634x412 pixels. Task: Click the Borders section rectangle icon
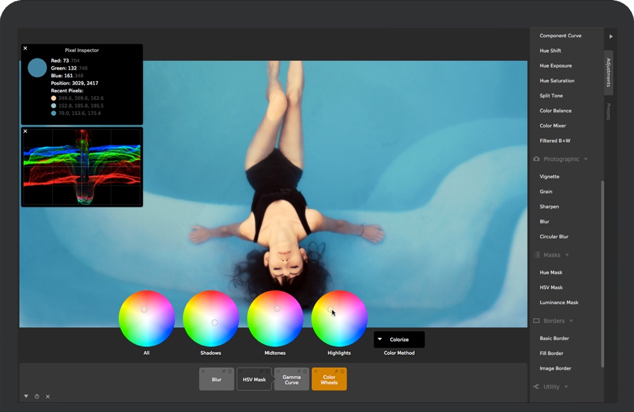536,321
